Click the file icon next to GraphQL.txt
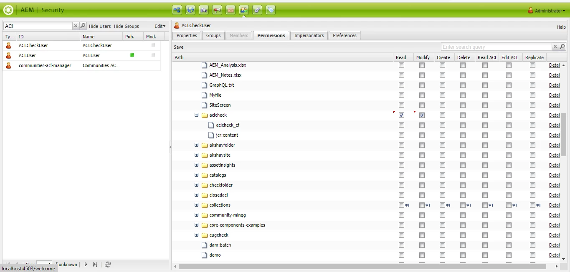 pyautogui.click(x=205, y=85)
